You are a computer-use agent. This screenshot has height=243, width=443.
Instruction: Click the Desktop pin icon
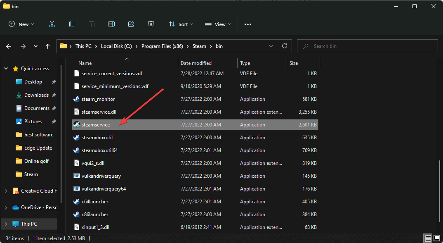click(x=54, y=82)
